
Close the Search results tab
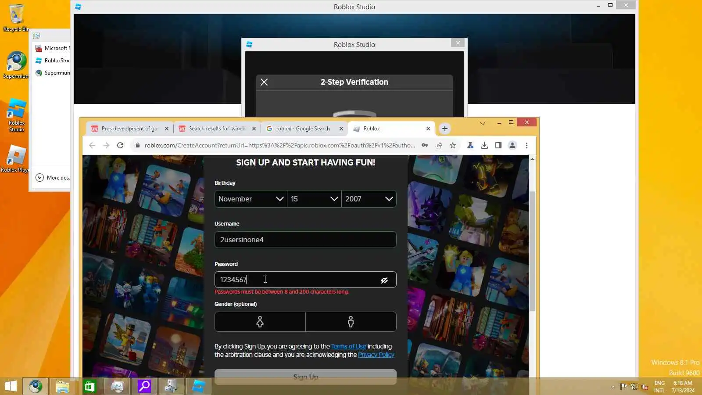(x=254, y=129)
